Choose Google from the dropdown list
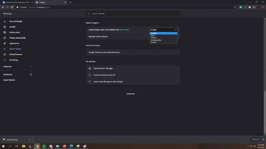266x149 pixels. click(x=163, y=33)
